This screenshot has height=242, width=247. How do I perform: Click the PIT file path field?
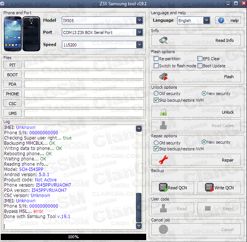[x=84, y=65]
